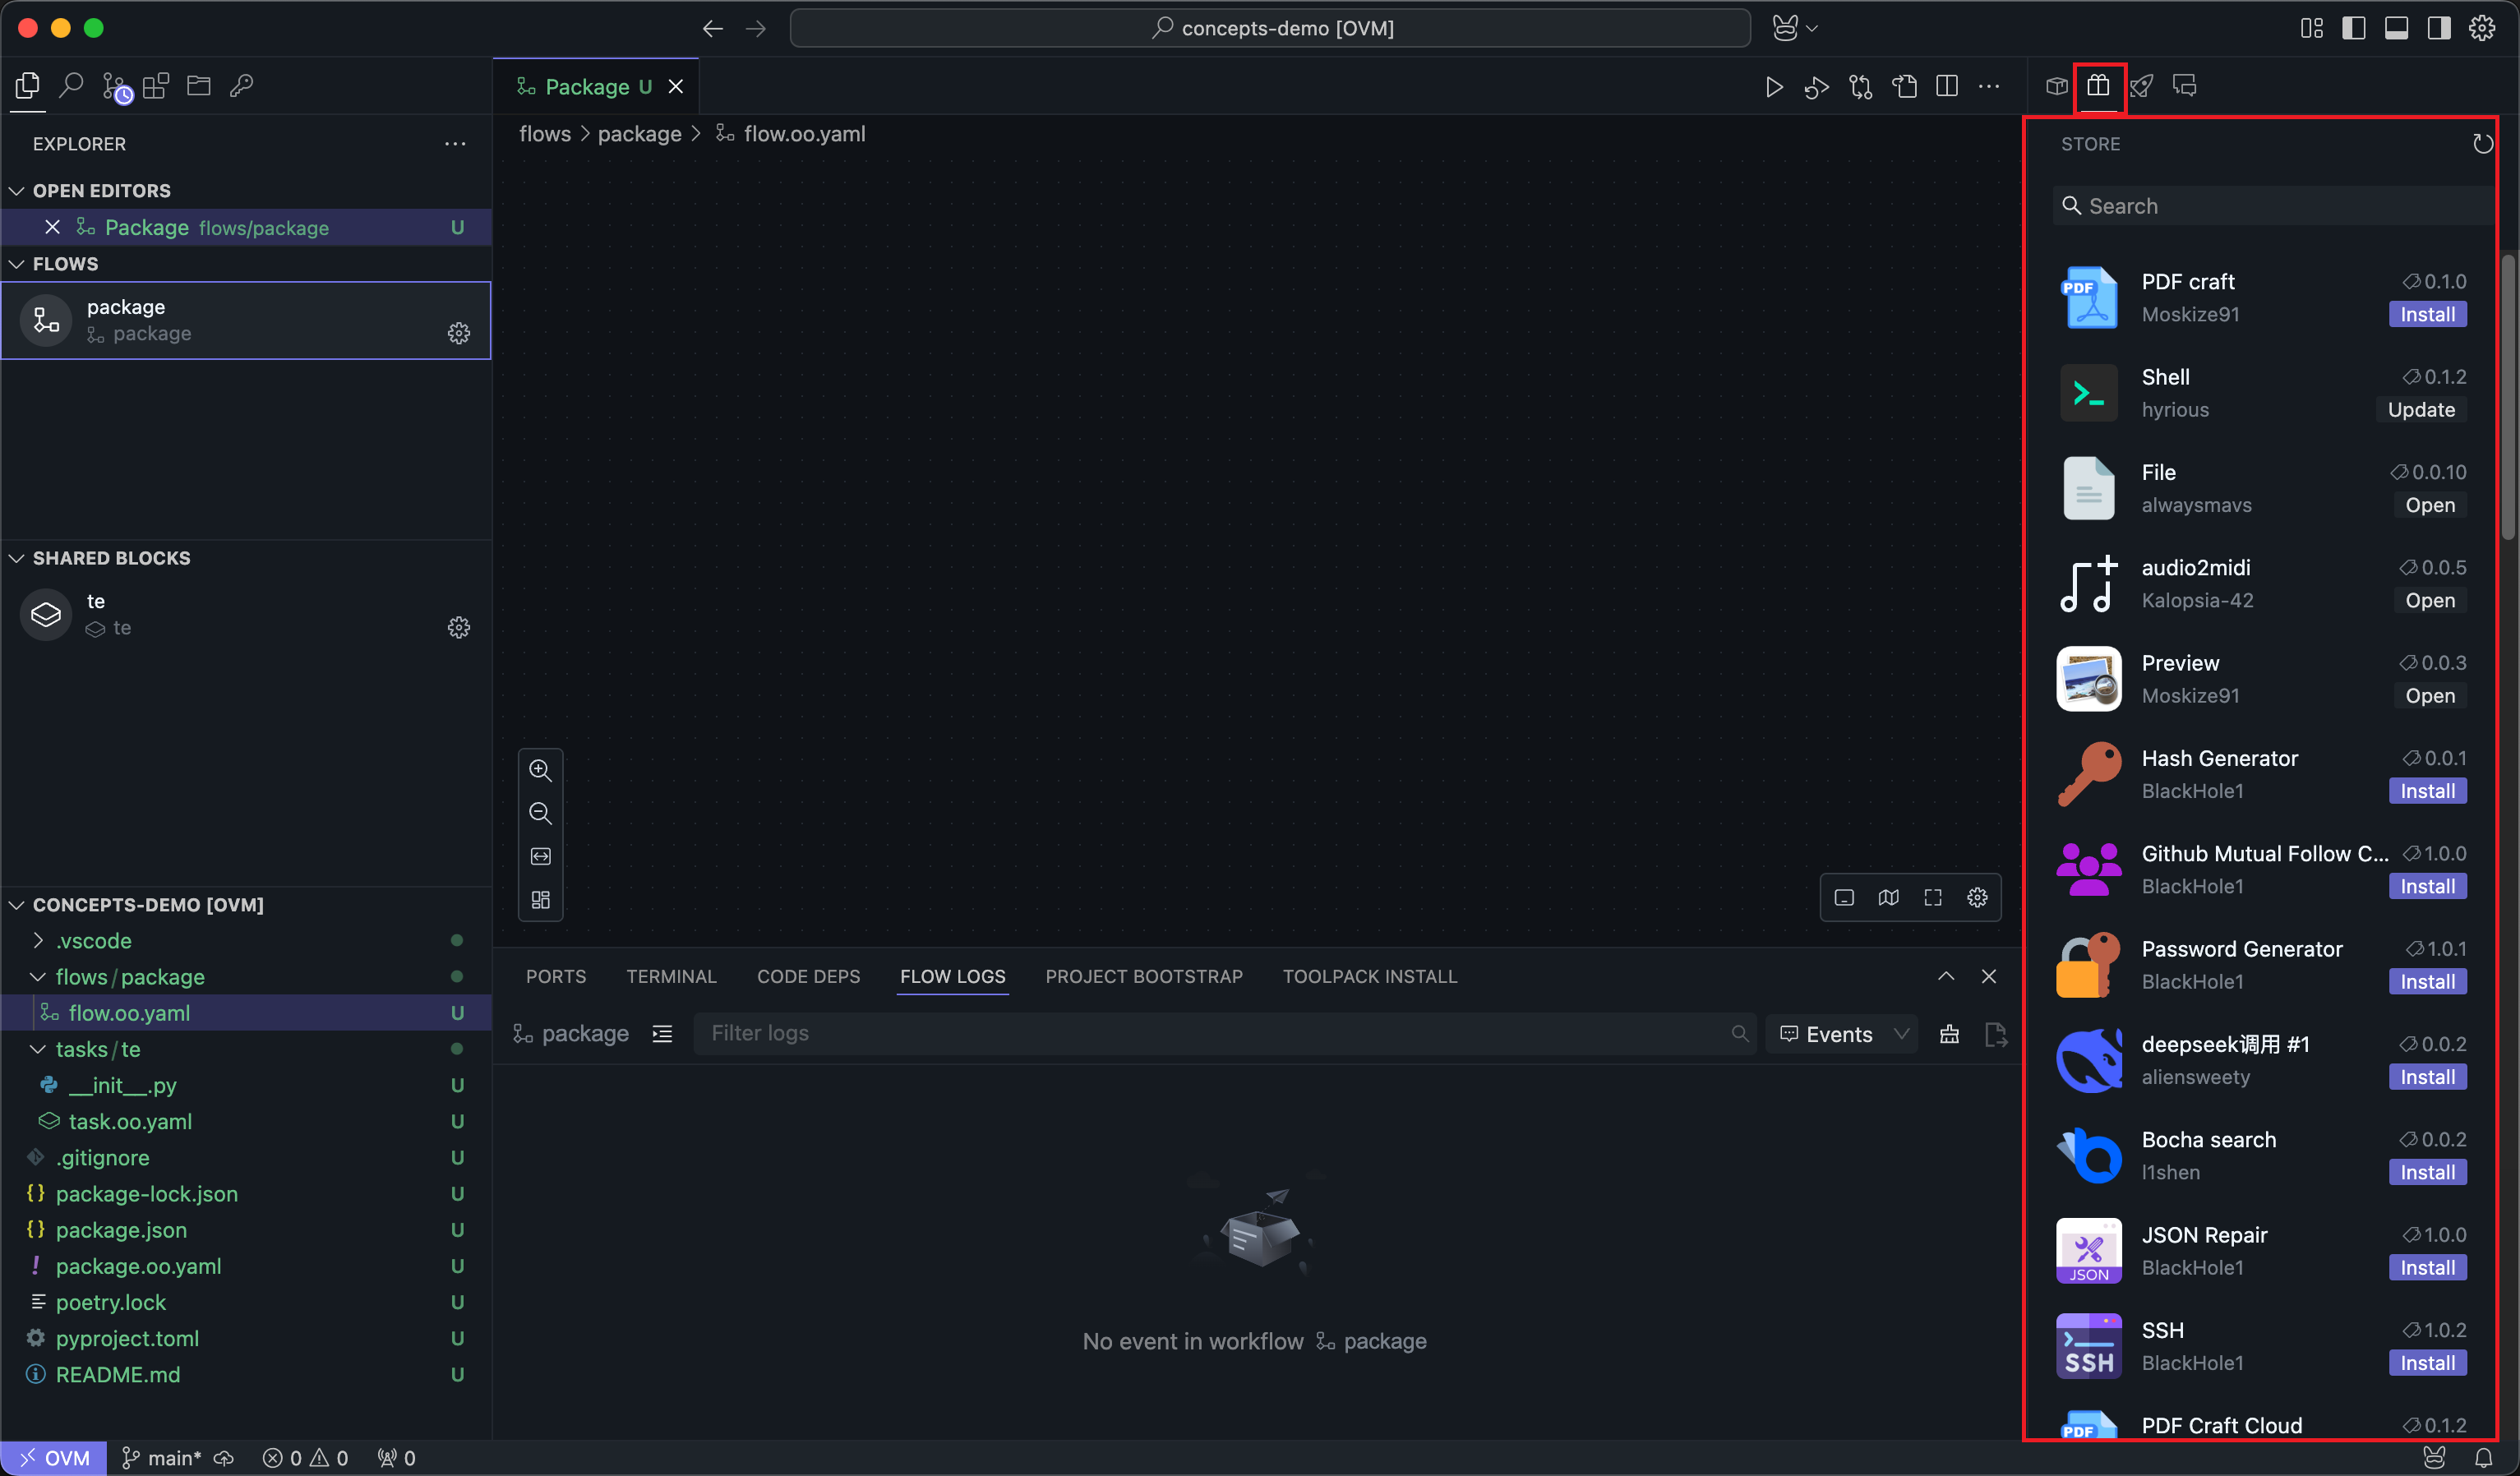Open the Events dropdown in flow logs

pos(1842,1034)
